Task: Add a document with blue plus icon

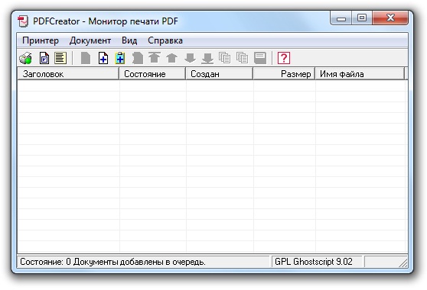Action: point(103,58)
